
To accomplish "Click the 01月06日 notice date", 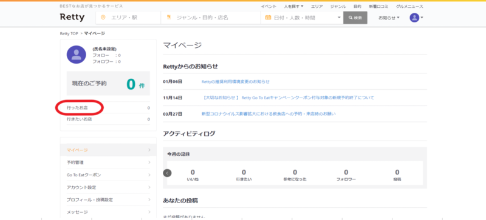I will (173, 82).
